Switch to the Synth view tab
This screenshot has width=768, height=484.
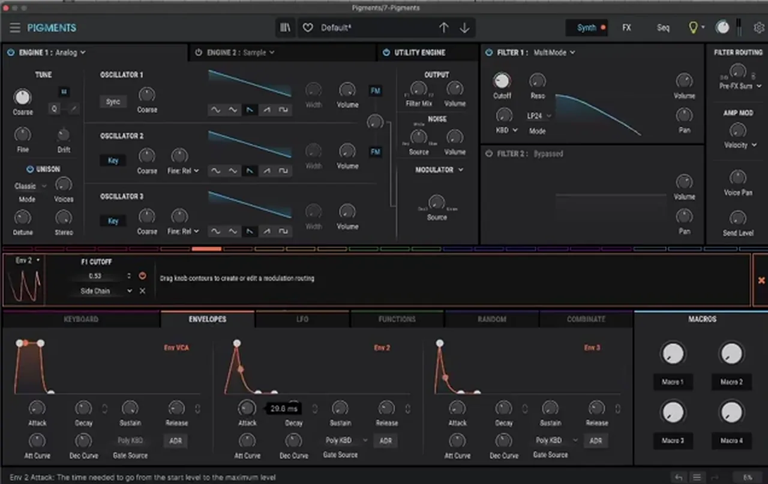pos(587,28)
